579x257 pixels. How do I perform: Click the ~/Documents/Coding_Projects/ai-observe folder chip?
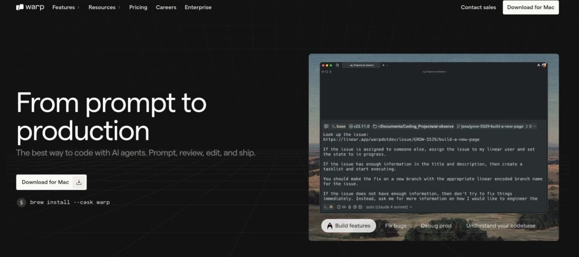[413, 126]
